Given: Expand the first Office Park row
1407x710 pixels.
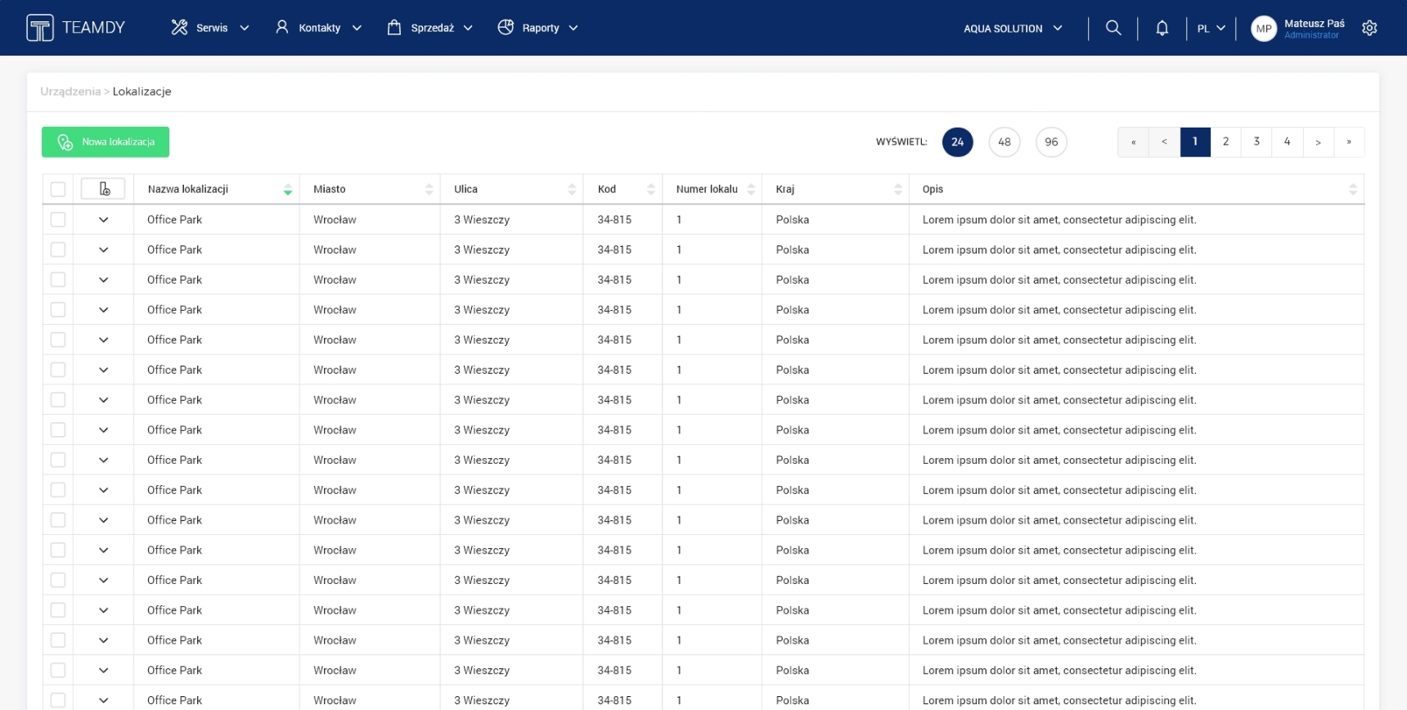Looking at the screenshot, I should [x=103, y=219].
